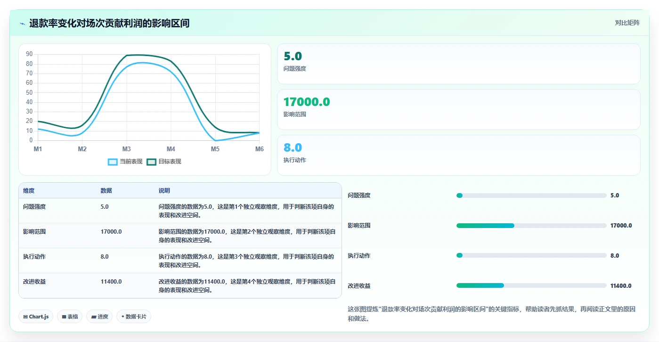
Task: Click the 90 y-axis label on chart
Action: point(29,54)
